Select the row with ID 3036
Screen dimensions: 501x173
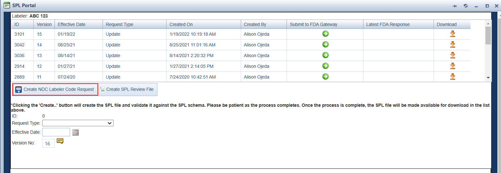coord(240,56)
